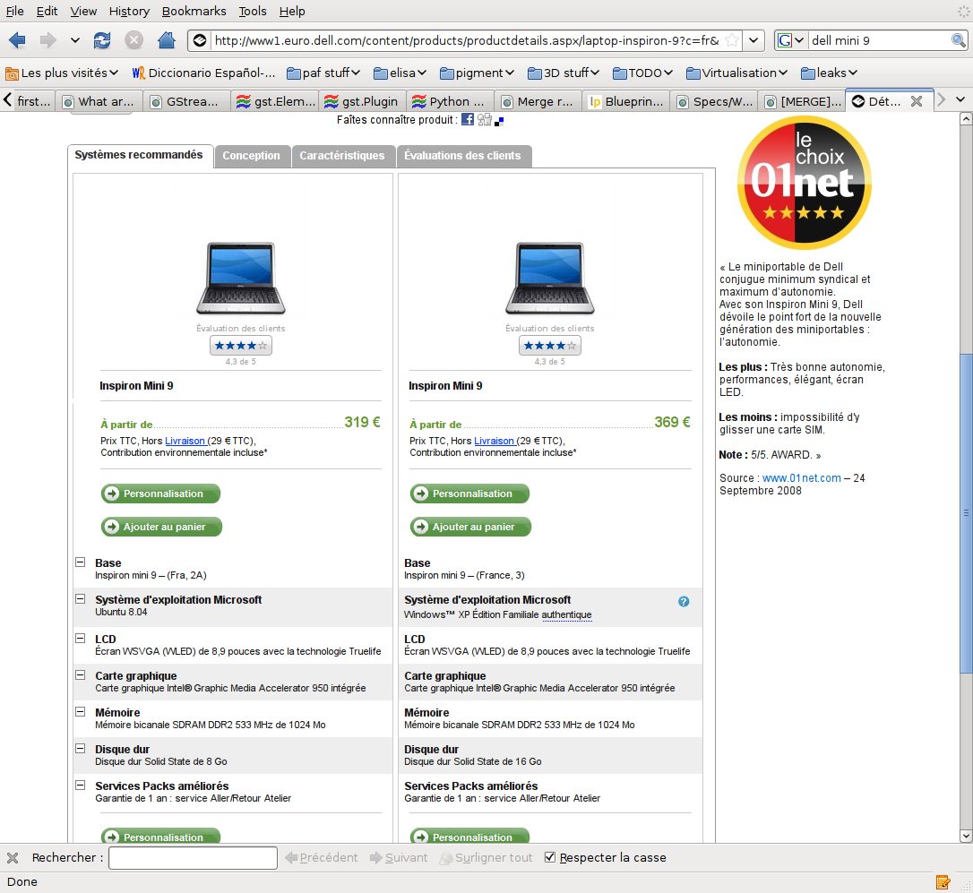Click the Rechercher find input field

coord(193,858)
